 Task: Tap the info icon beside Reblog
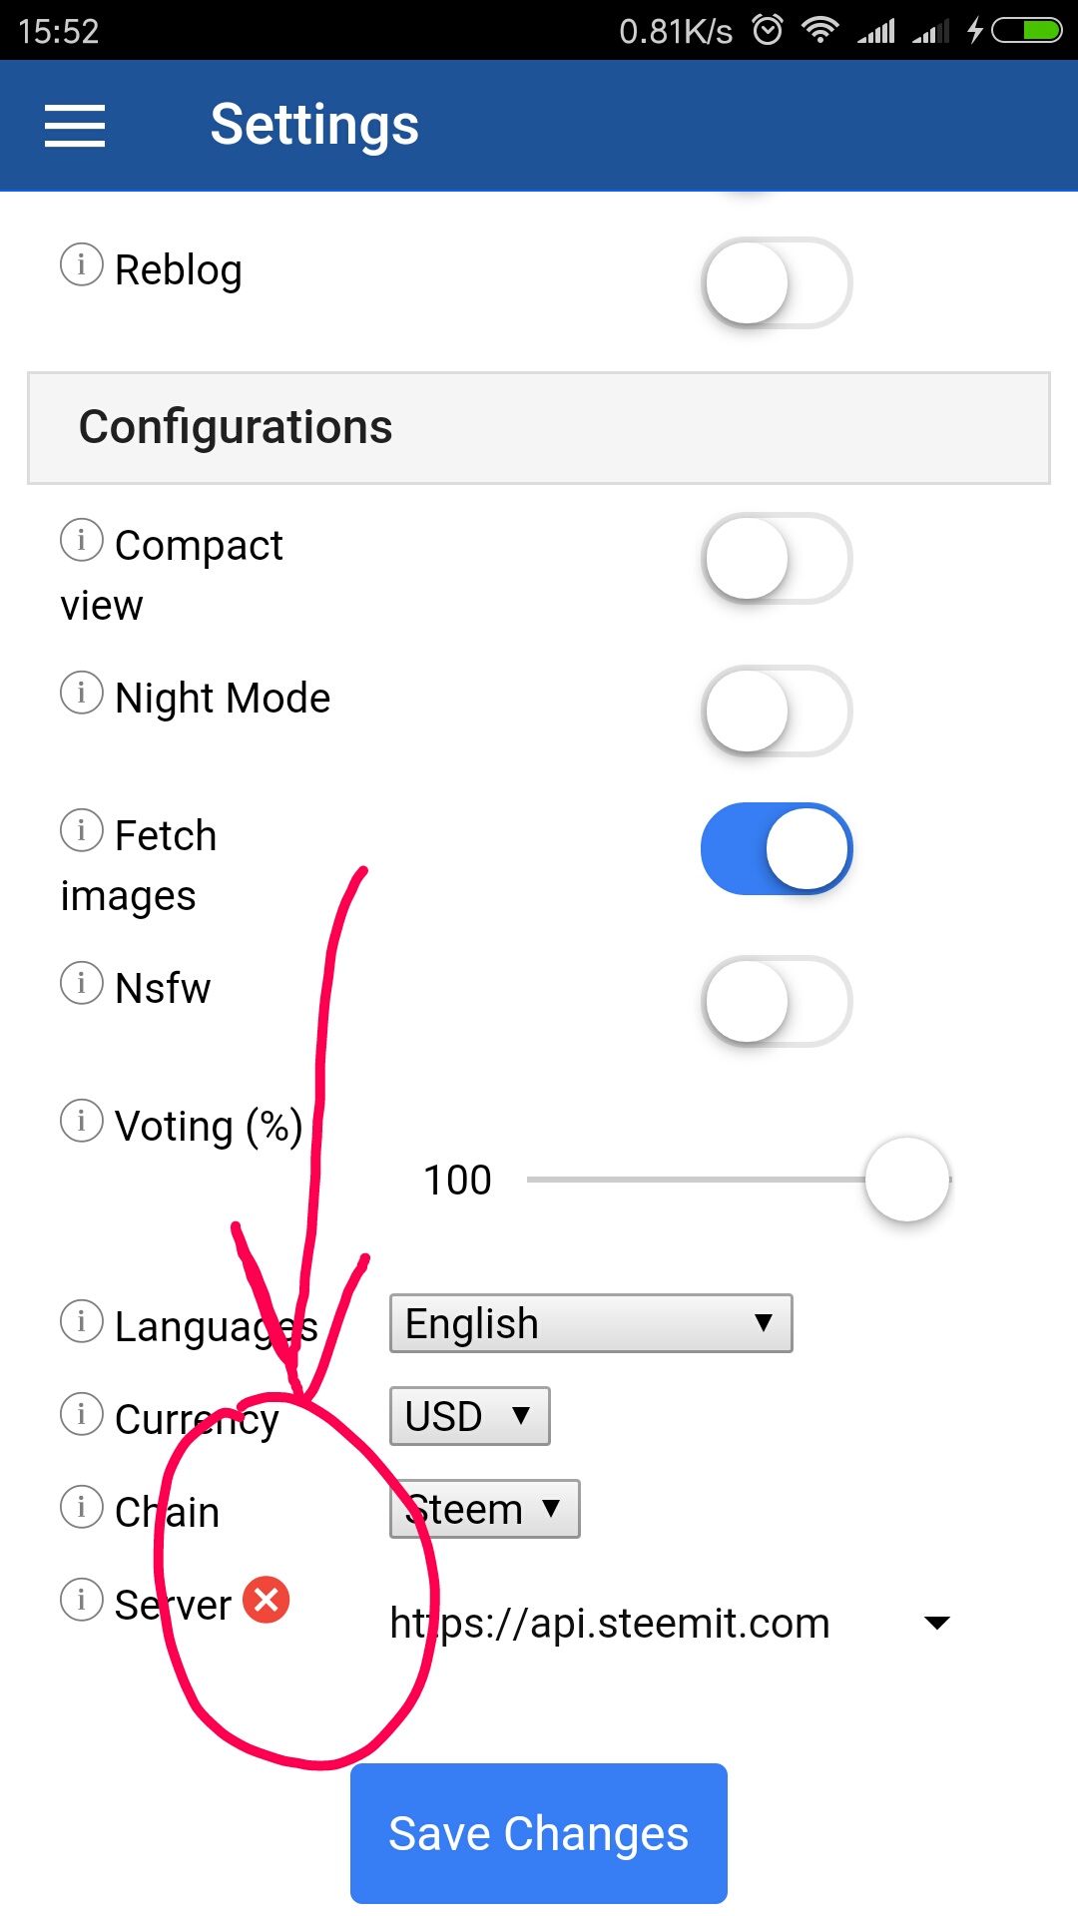[82, 264]
